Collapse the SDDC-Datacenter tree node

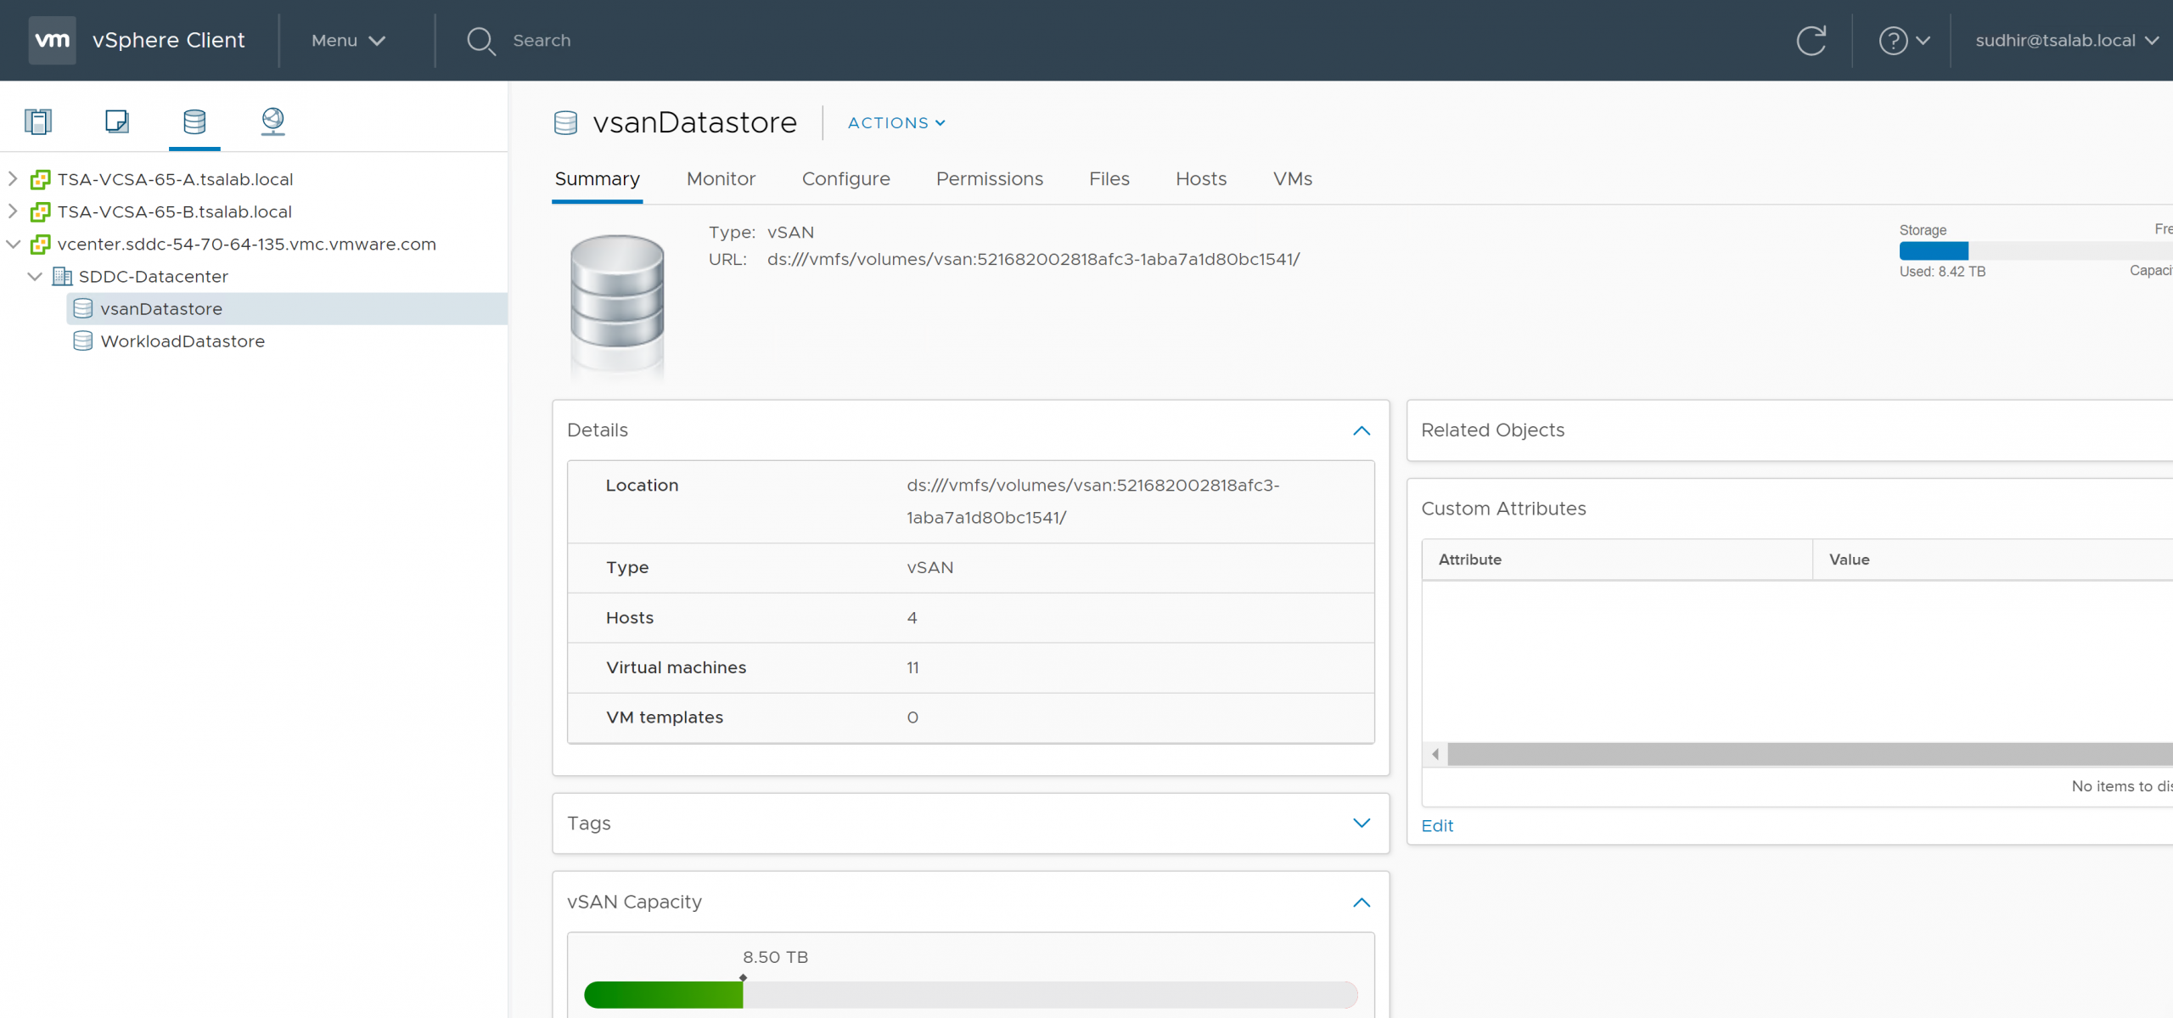(x=35, y=277)
